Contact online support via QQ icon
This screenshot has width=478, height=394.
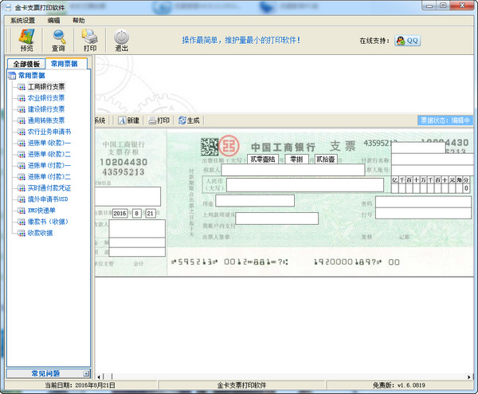(406, 40)
